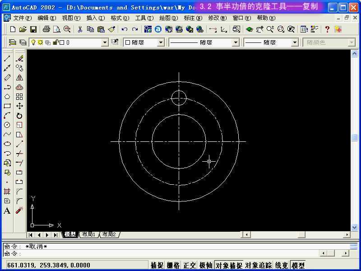Image resolution: width=361 pixels, height=271 pixels.
Task: Switch to the 布局2 layout tab
Action: (109, 234)
